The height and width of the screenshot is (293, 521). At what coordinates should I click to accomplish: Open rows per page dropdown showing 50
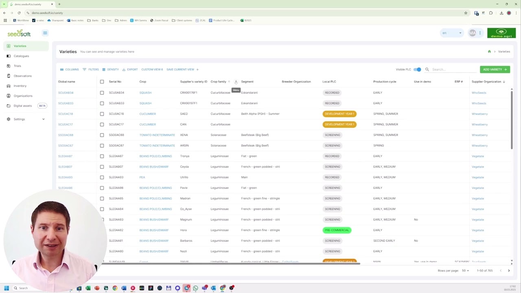pyautogui.click(x=465, y=271)
